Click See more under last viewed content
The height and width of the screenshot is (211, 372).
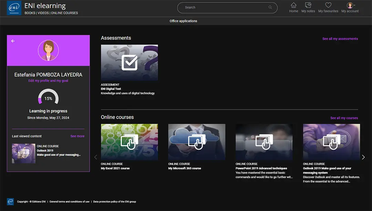point(77,136)
